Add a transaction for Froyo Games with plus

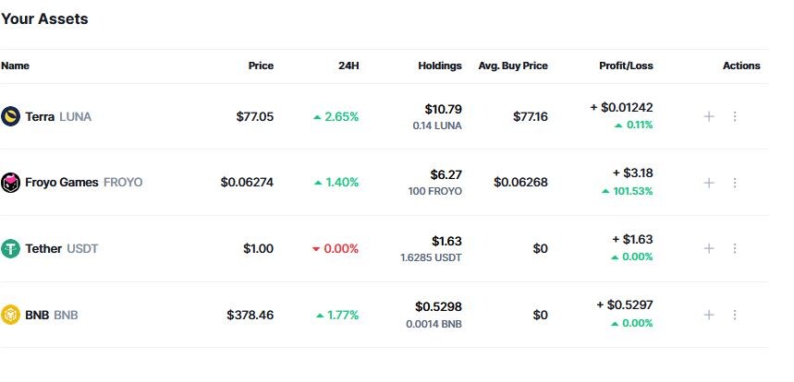coord(709,183)
